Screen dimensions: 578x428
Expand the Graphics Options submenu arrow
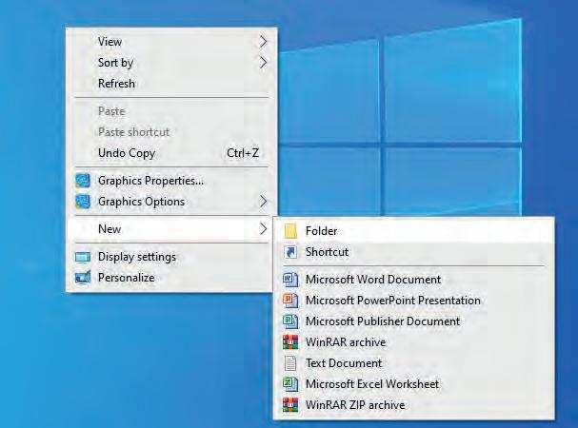263,202
